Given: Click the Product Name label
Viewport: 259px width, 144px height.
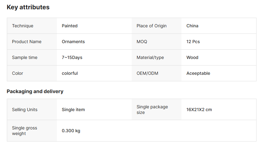Looking at the screenshot, I should (x=26, y=42).
